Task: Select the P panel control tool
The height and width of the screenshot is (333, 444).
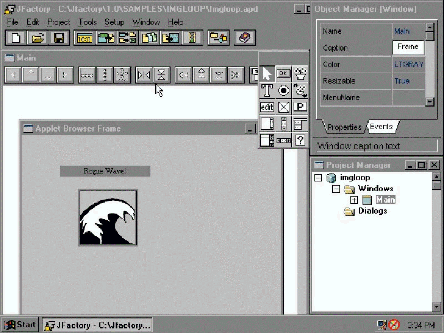Action: click(300, 107)
